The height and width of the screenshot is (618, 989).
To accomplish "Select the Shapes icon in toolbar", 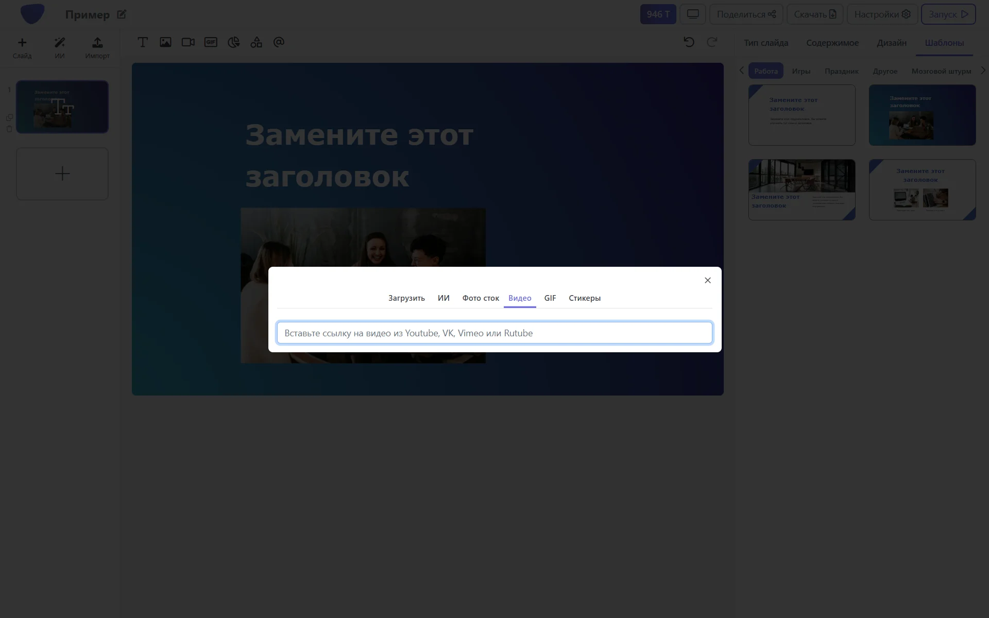I will pos(256,42).
